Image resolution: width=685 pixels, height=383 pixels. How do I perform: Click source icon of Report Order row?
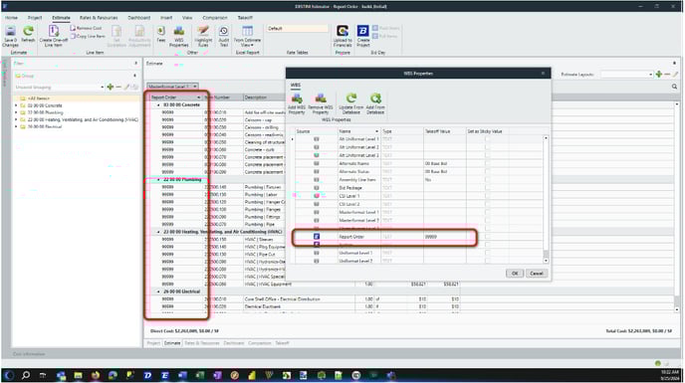pos(317,236)
